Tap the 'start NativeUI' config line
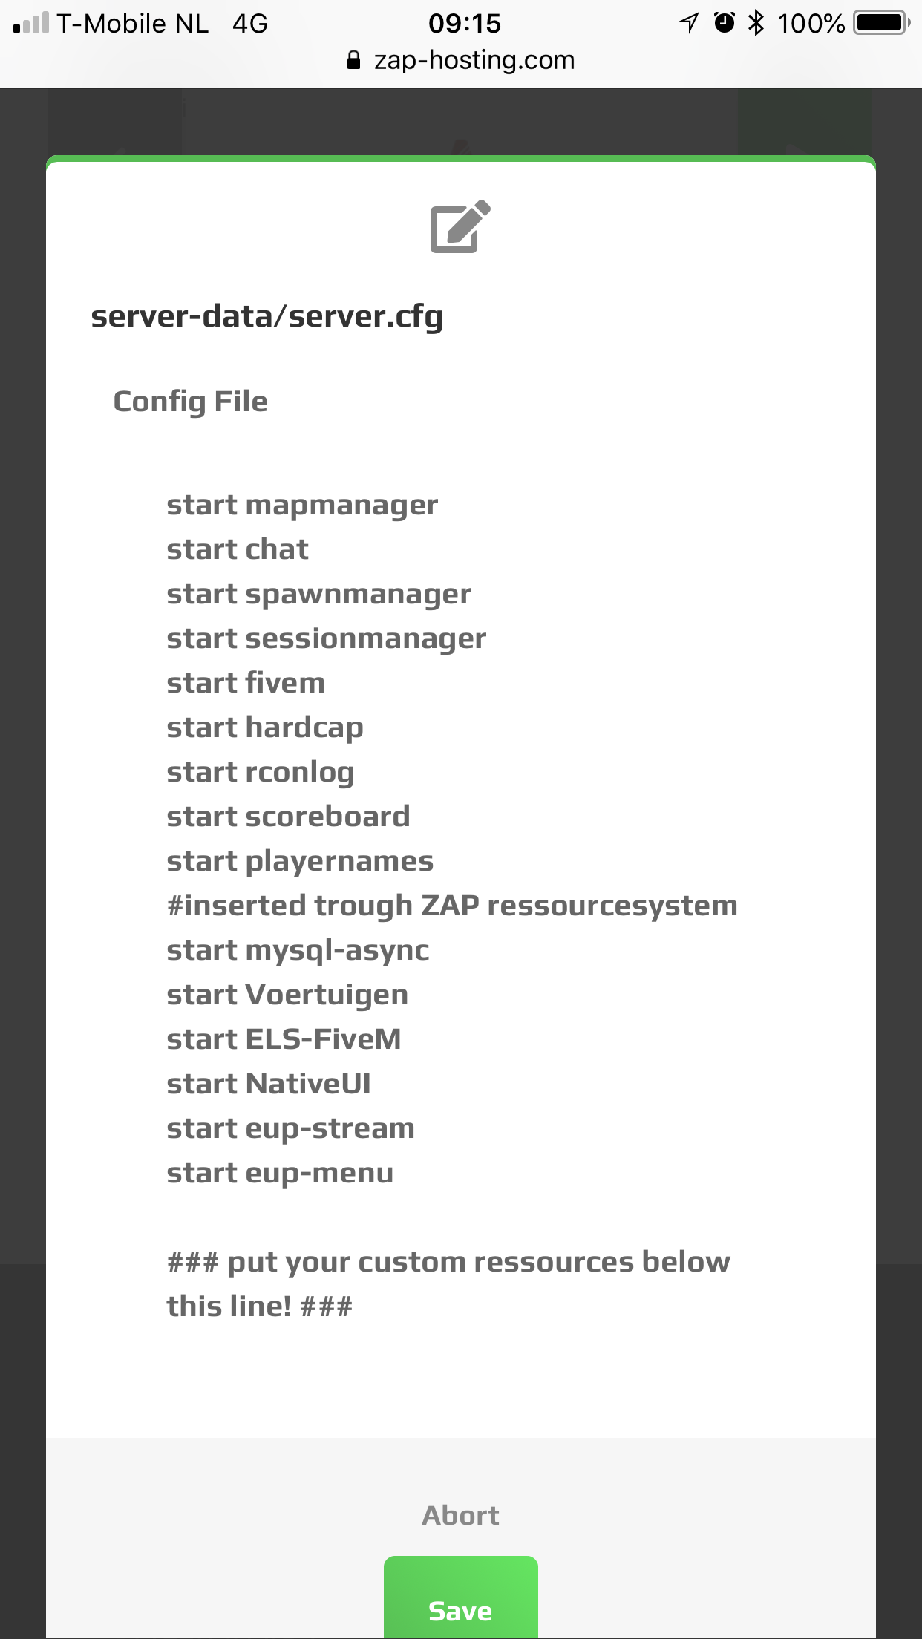This screenshot has height=1639, width=922. coord(269,1084)
